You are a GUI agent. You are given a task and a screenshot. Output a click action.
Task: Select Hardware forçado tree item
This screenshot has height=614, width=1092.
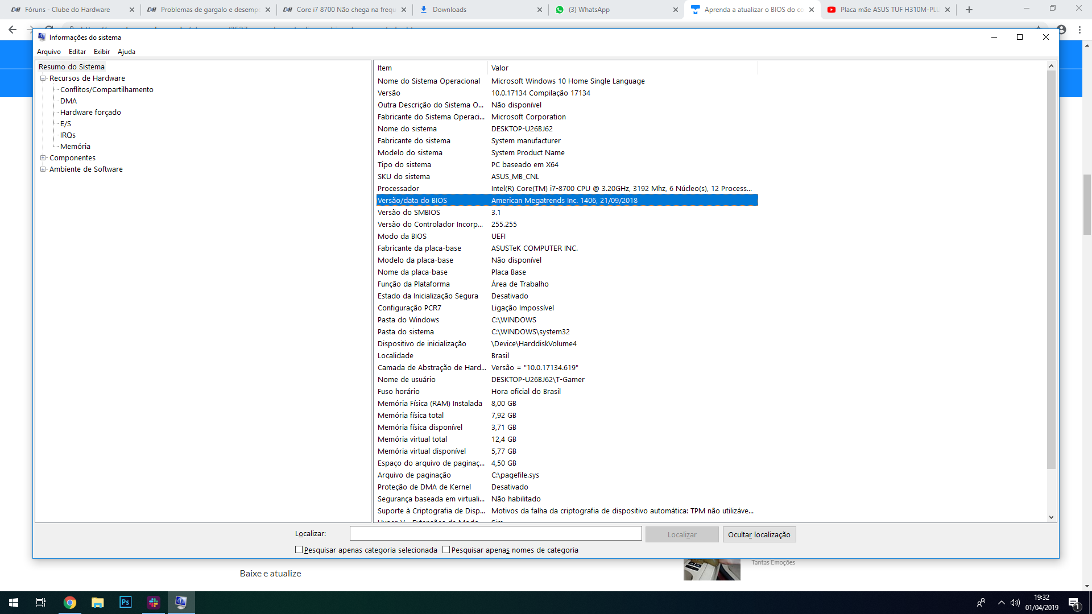click(90, 113)
